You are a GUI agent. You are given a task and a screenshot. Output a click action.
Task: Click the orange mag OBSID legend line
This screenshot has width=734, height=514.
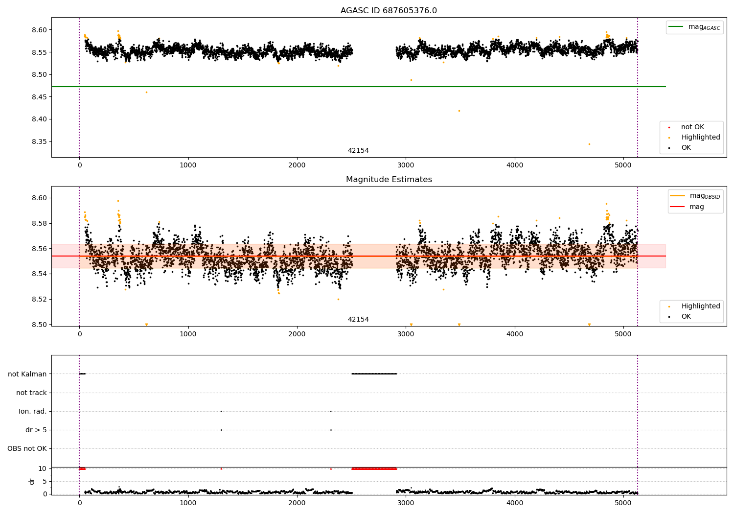click(678, 196)
